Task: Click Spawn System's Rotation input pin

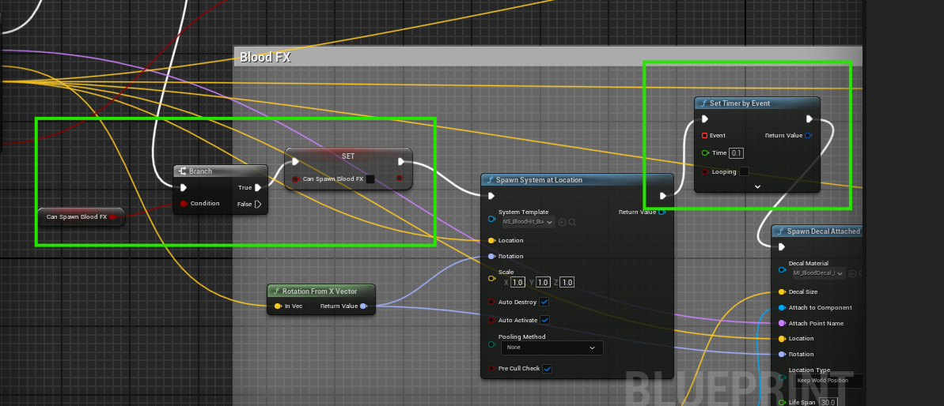Action: tap(492, 257)
